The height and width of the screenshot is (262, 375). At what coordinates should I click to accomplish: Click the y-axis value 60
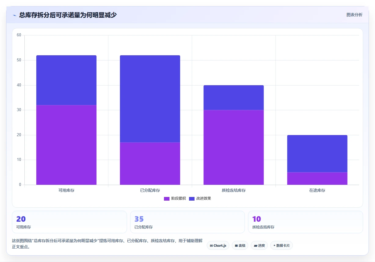click(19, 35)
